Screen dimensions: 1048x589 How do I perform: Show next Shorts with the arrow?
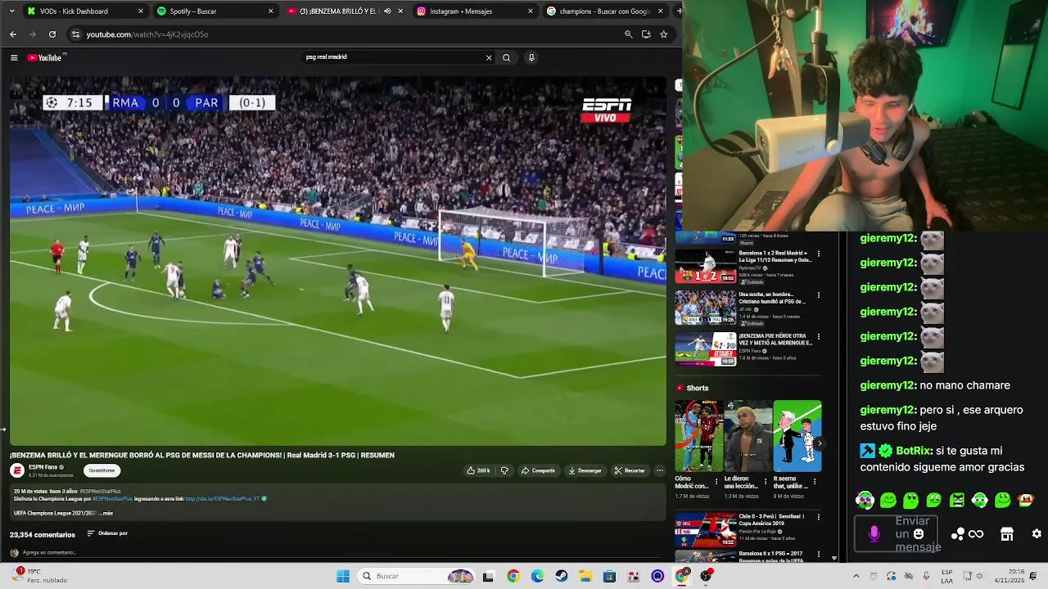pyautogui.click(x=819, y=443)
